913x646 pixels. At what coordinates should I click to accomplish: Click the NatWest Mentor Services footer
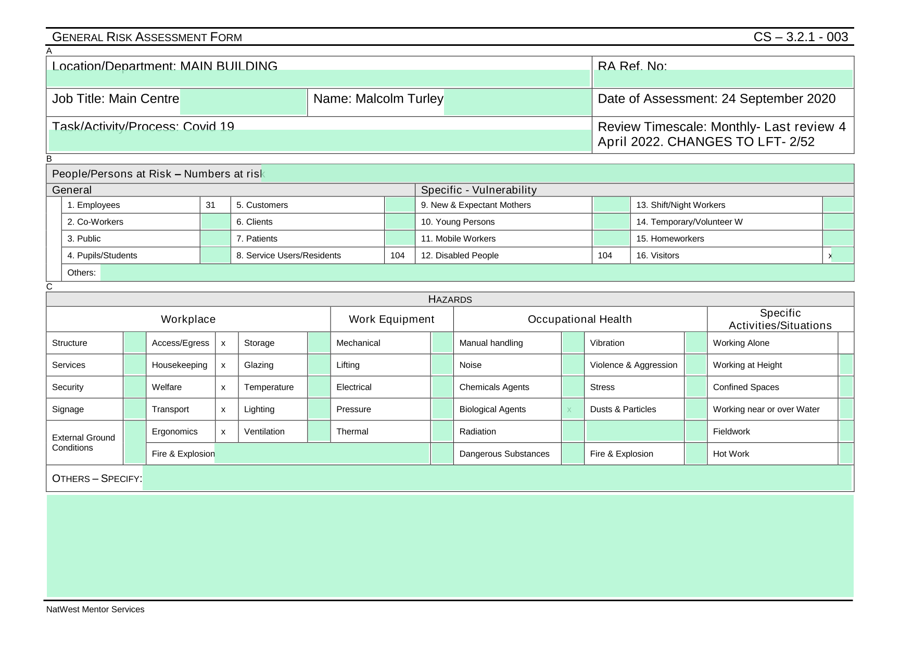95,610
